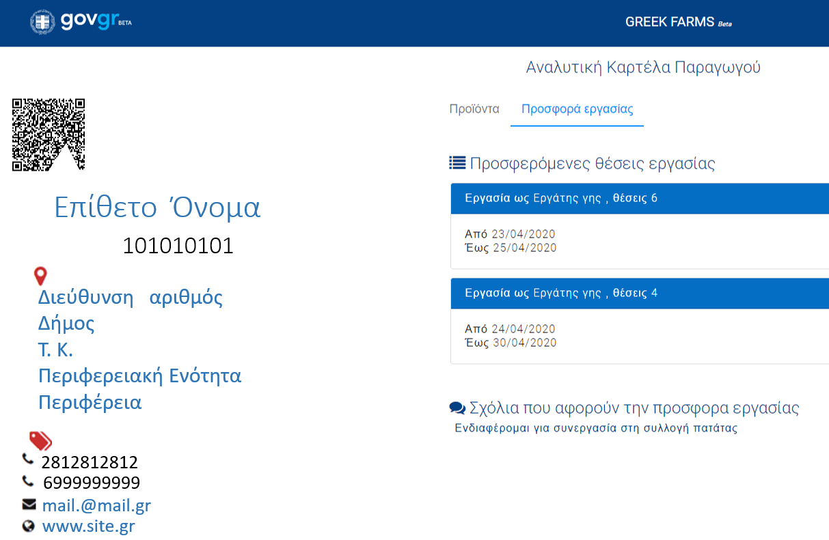The image size is (829, 540).
Task: Click the phone icon beside 2812812812
Action: [x=28, y=459]
